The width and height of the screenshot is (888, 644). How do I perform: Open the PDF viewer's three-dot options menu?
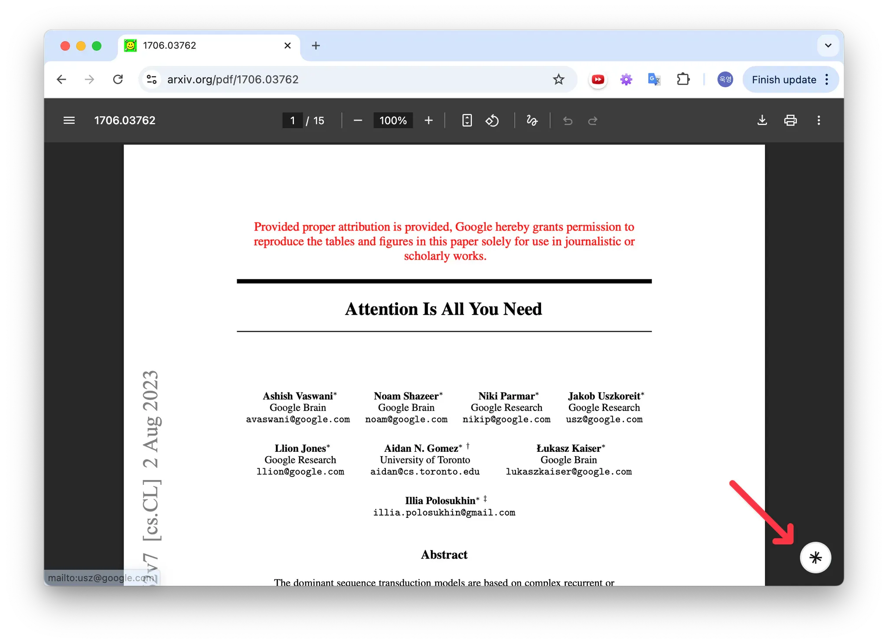click(819, 120)
